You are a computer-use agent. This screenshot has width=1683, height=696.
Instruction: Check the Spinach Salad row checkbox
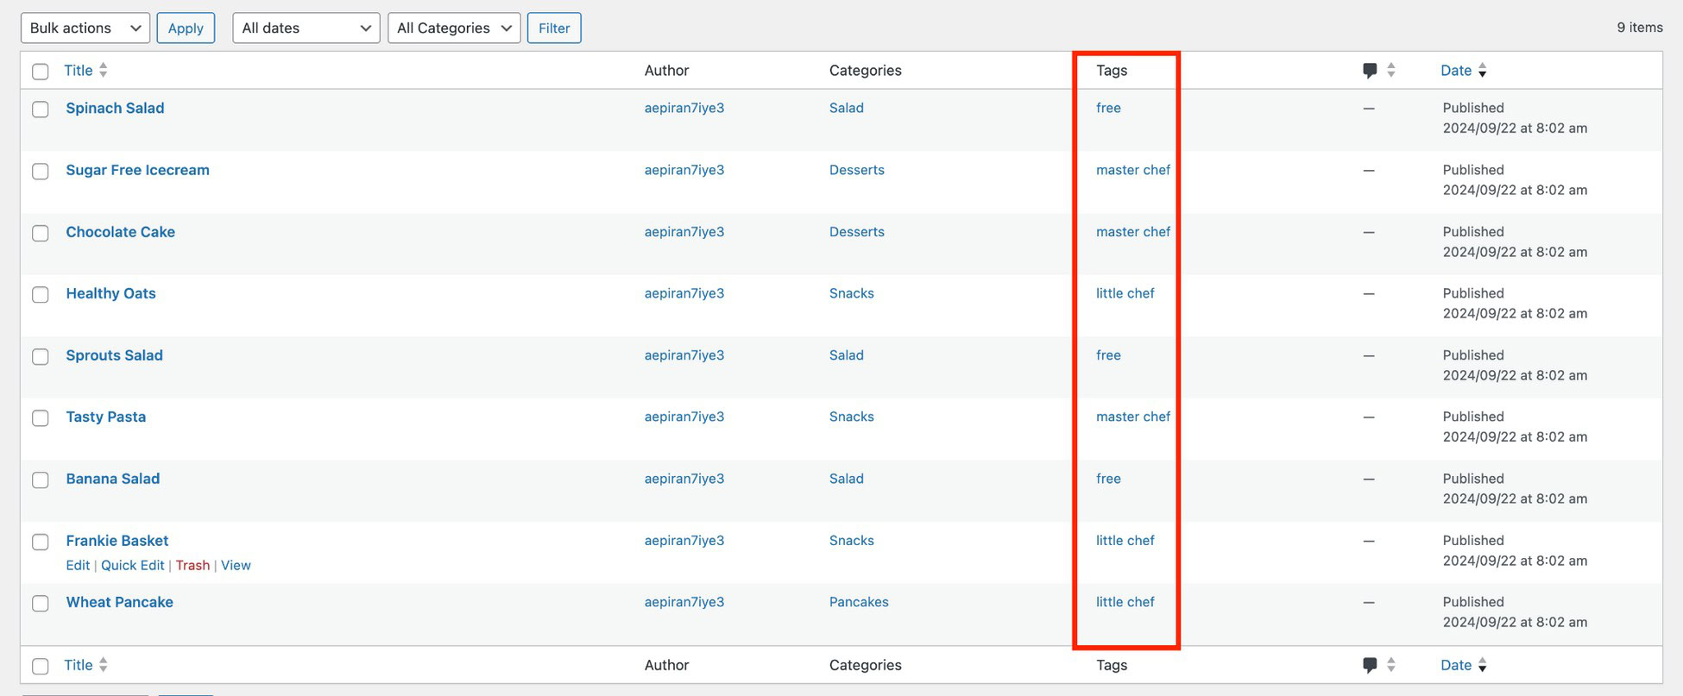41,109
